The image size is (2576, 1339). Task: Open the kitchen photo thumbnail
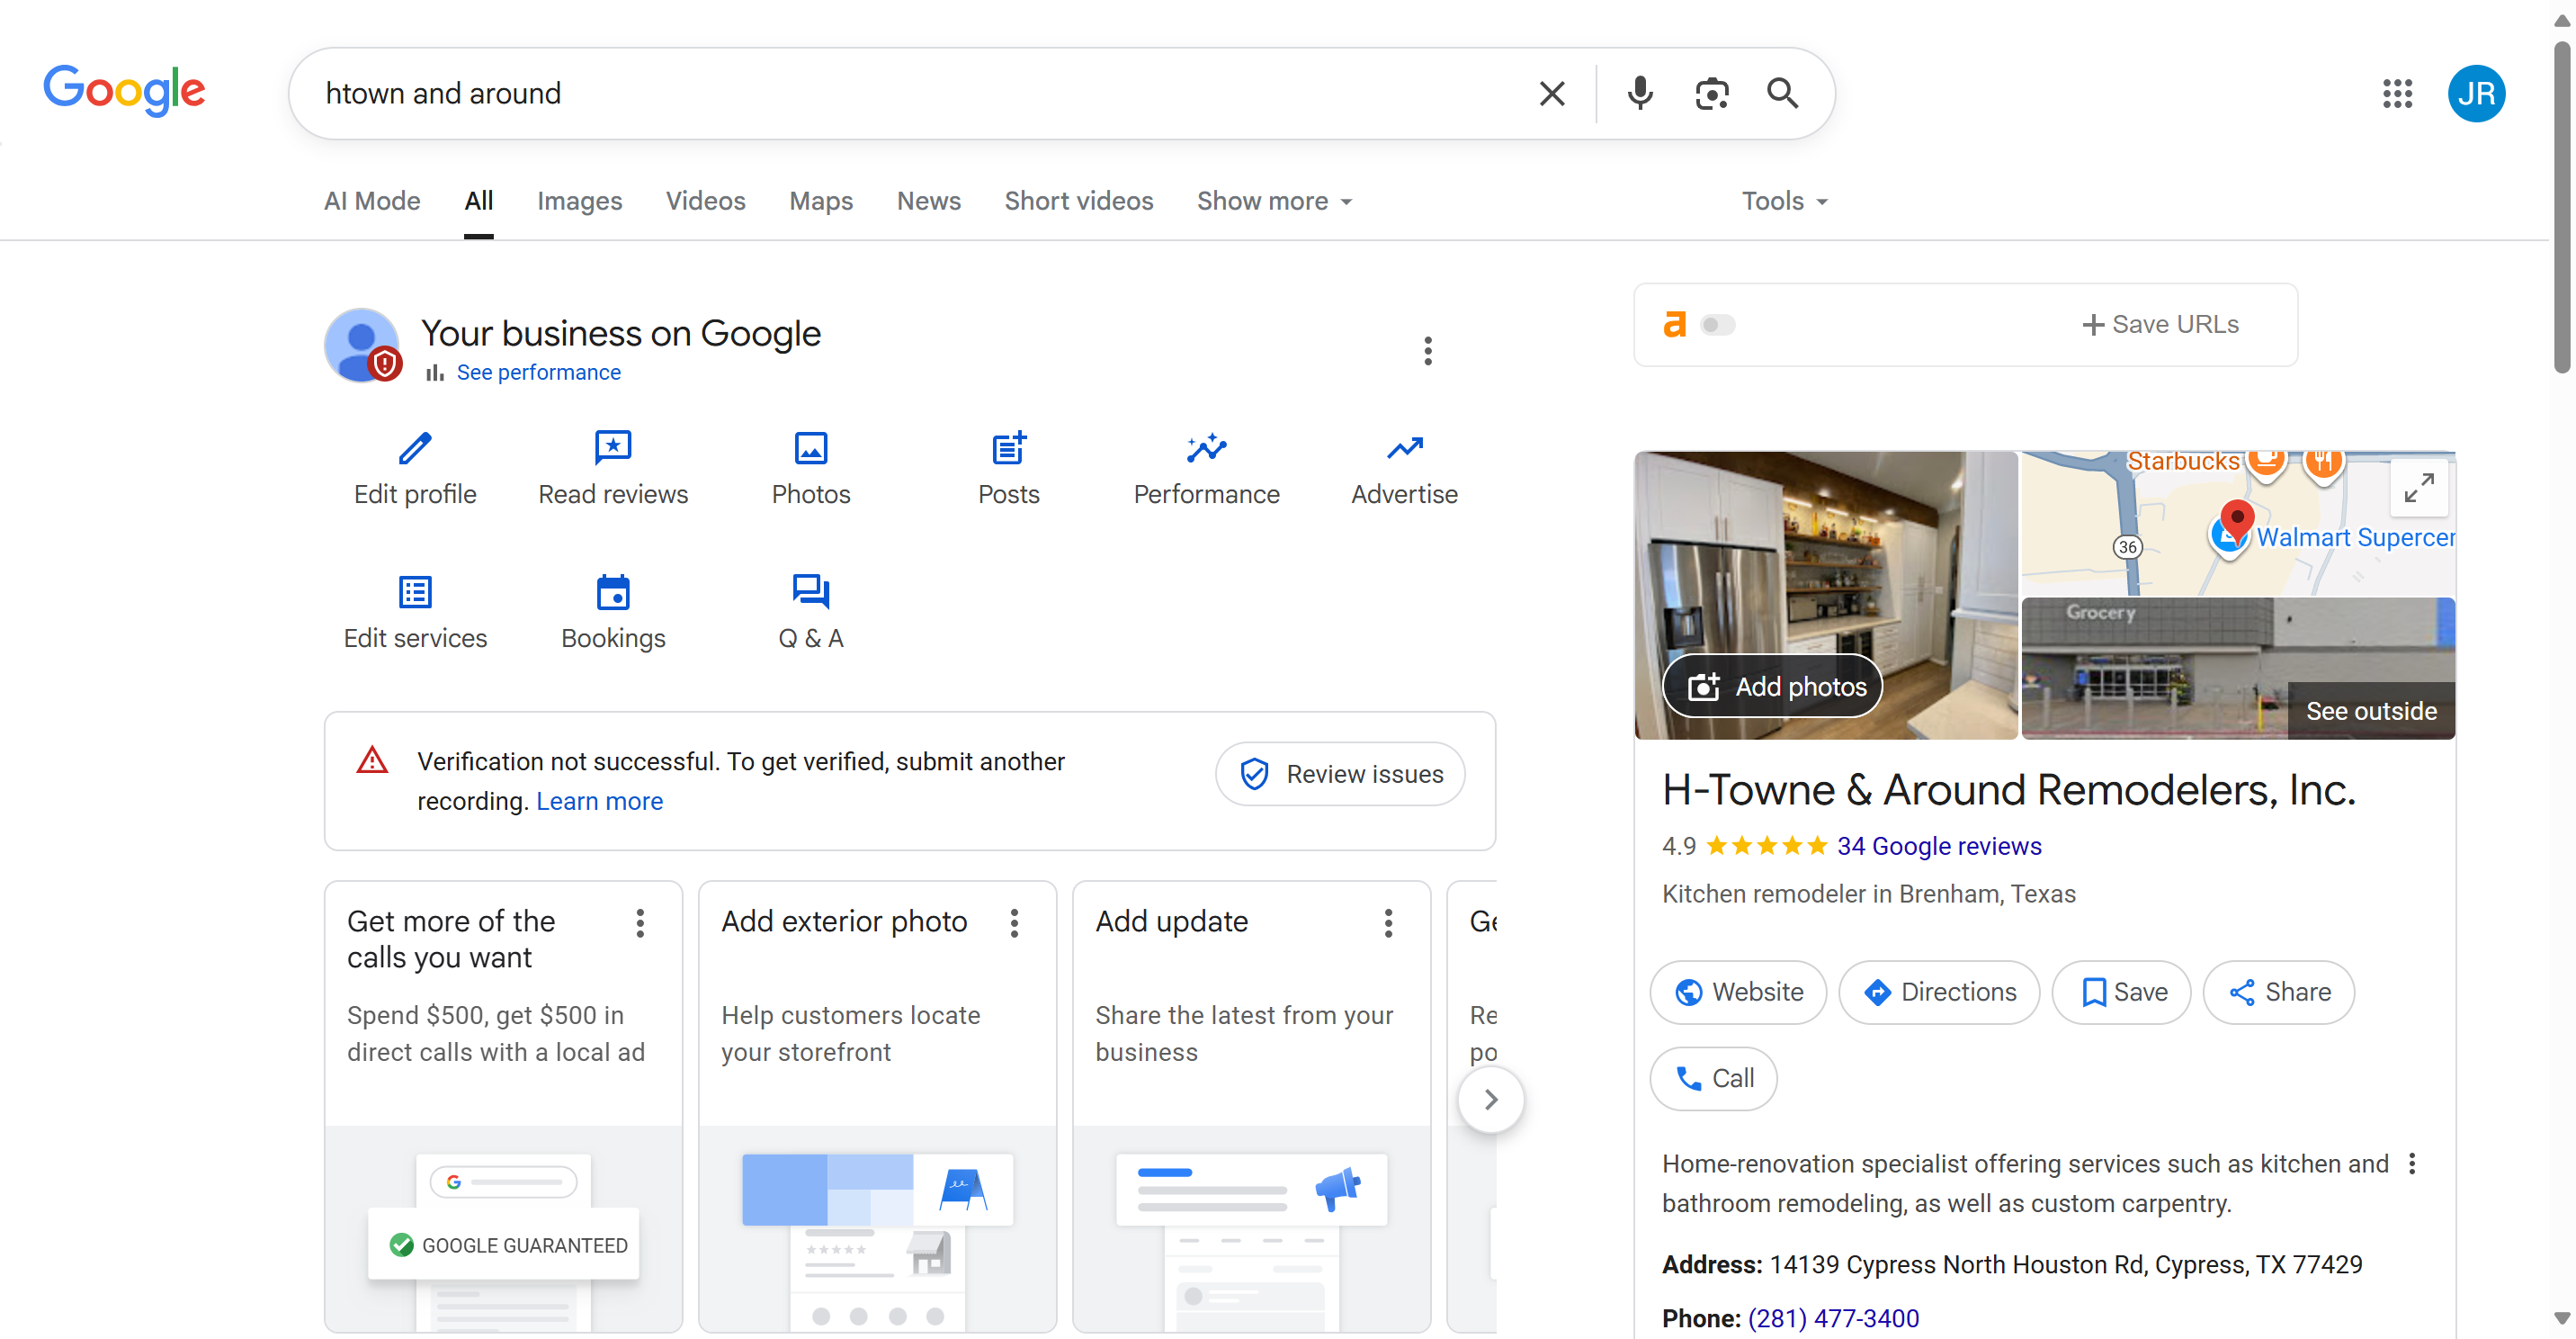[1825, 595]
